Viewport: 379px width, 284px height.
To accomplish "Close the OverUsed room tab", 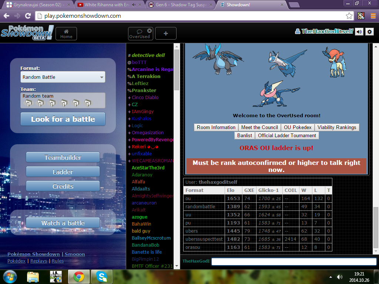I will 150,31.
